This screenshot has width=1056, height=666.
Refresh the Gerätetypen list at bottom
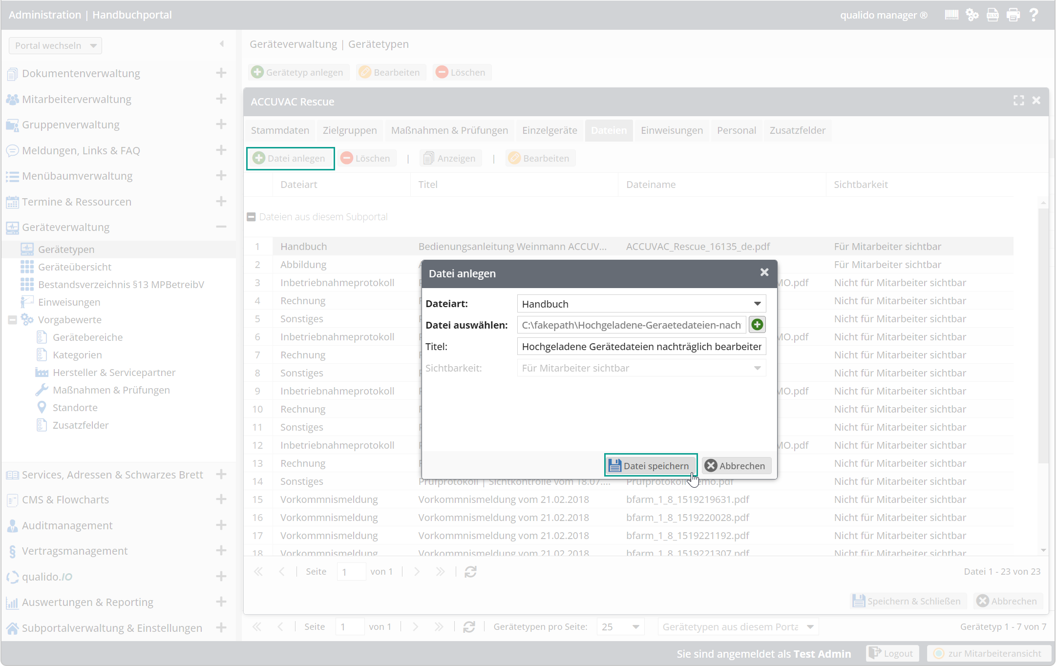click(x=469, y=627)
